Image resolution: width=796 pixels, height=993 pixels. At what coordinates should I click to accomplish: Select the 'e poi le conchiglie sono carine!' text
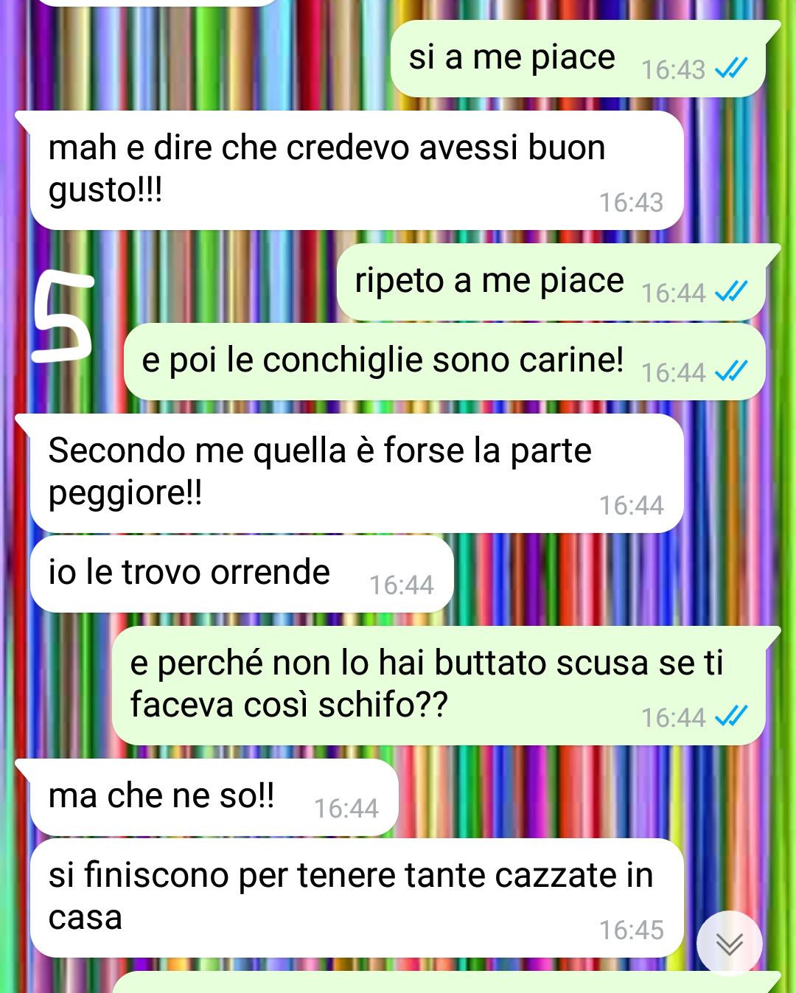383,360
